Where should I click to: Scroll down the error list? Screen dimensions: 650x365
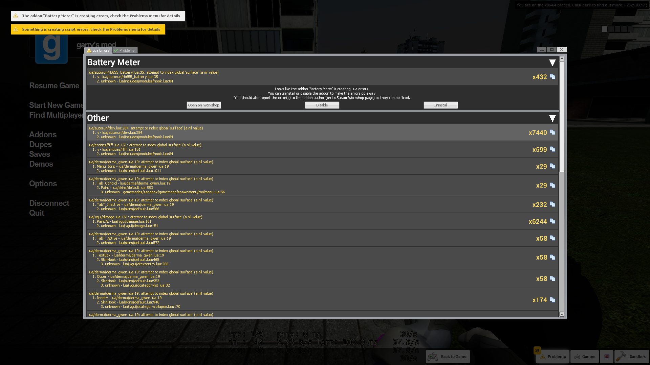pos(562,315)
